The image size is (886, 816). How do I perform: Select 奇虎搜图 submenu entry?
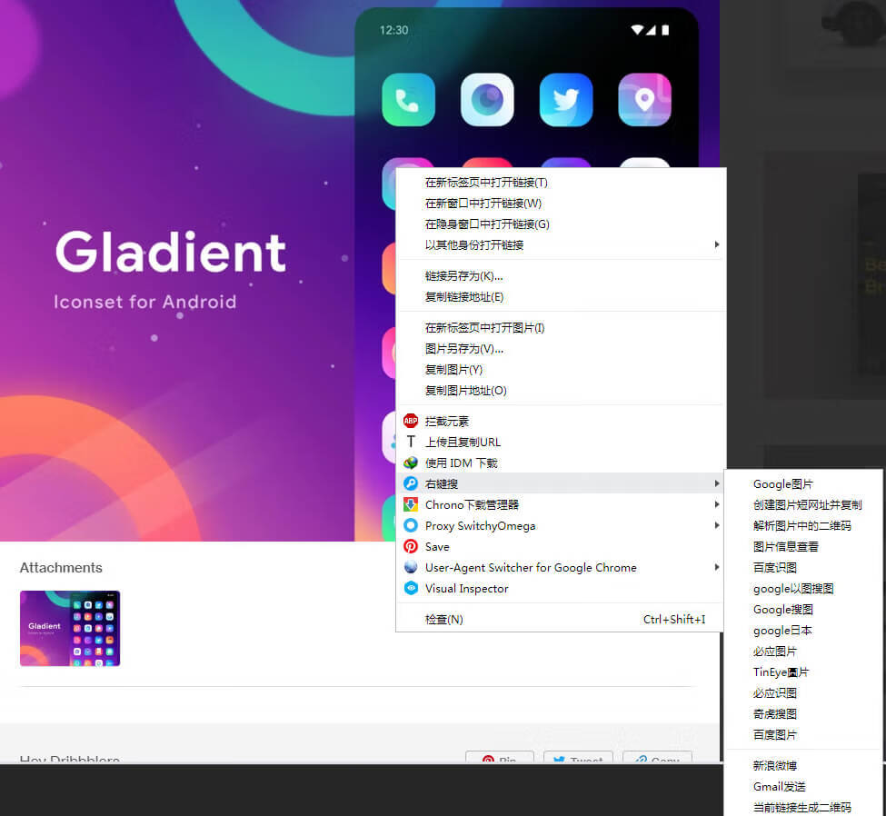coord(803,714)
